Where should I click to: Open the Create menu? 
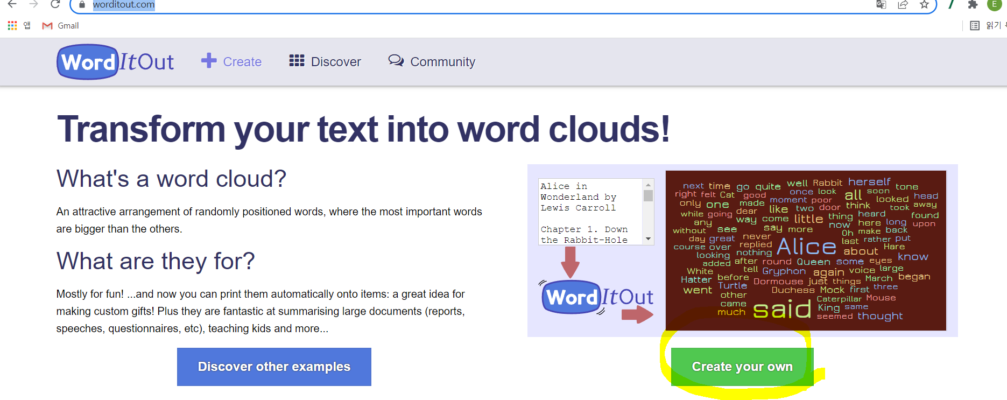[x=231, y=61]
